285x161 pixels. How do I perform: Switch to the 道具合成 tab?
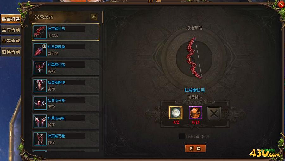10,52
